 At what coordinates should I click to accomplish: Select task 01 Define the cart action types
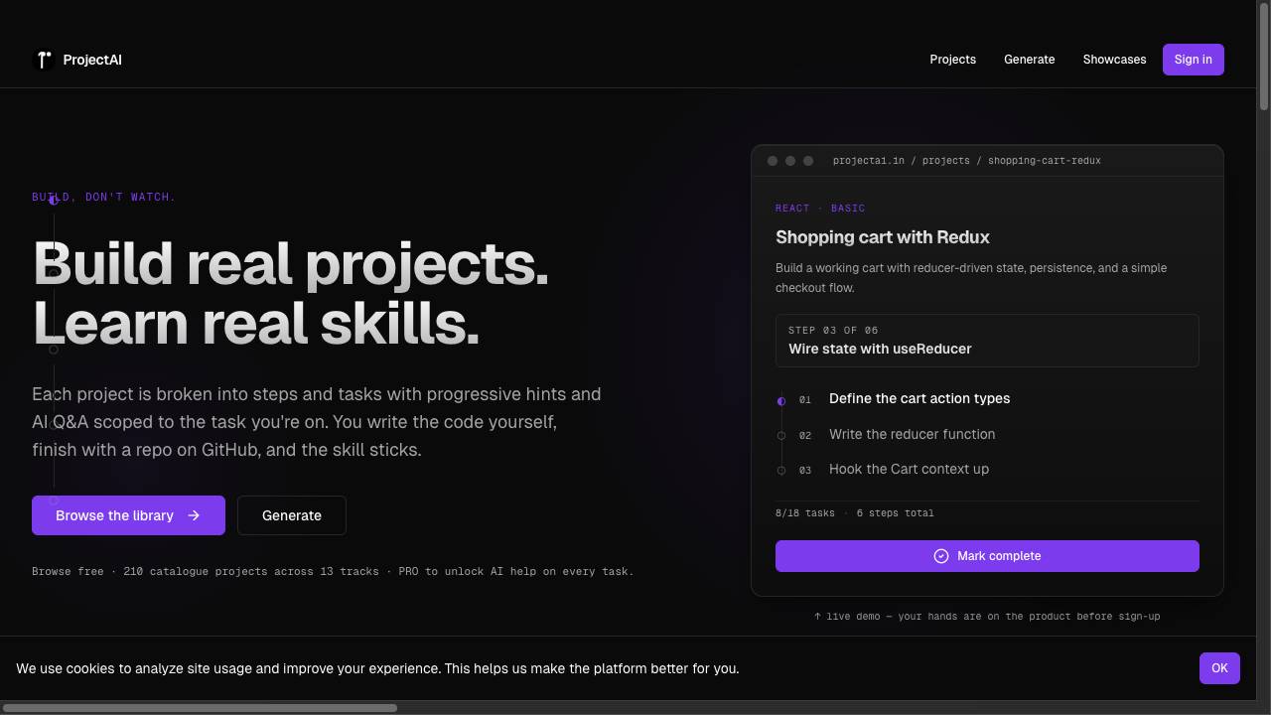click(x=919, y=398)
